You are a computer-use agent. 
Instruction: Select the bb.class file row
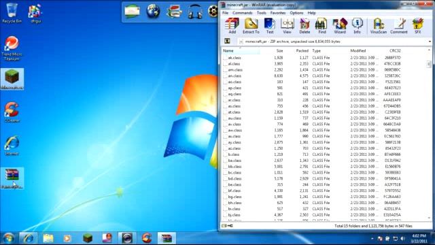312,166
